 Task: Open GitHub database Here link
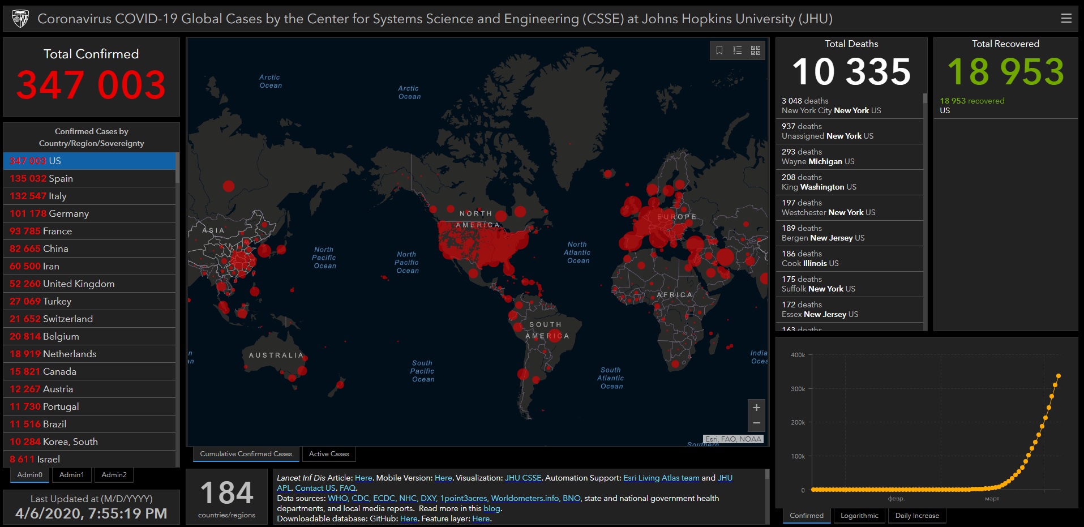[x=409, y=519]
